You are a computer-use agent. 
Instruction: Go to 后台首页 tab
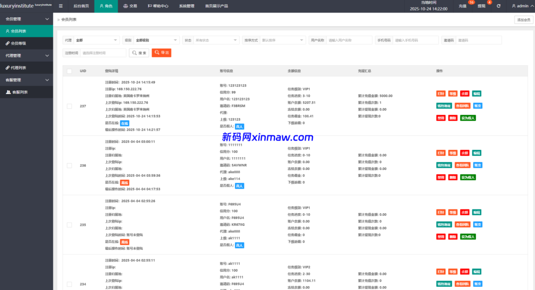[81, 6]
